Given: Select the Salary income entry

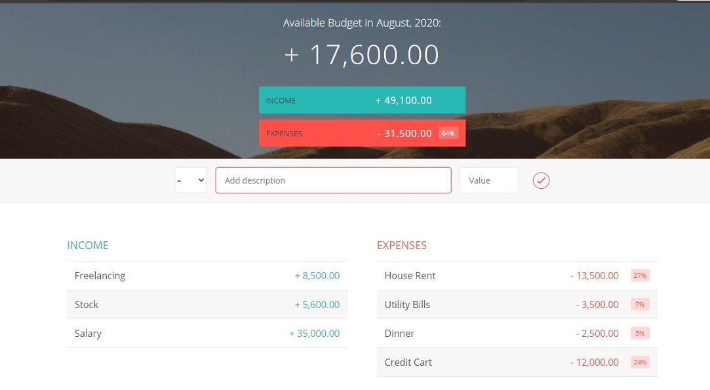Looking at the screenshot, I should click(207, 334).
